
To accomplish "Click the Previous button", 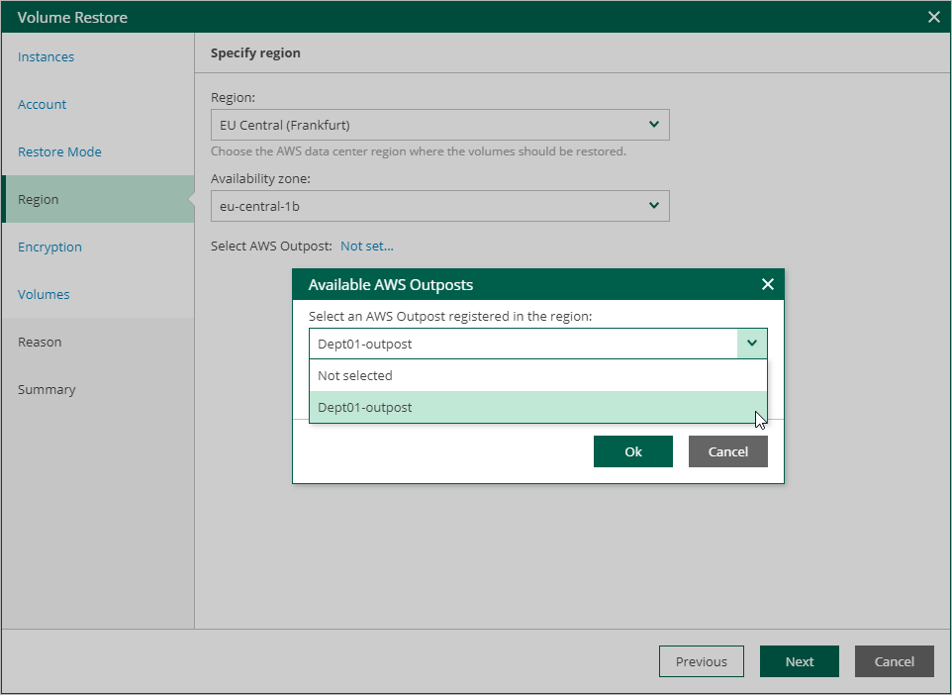I will [702, 661].
